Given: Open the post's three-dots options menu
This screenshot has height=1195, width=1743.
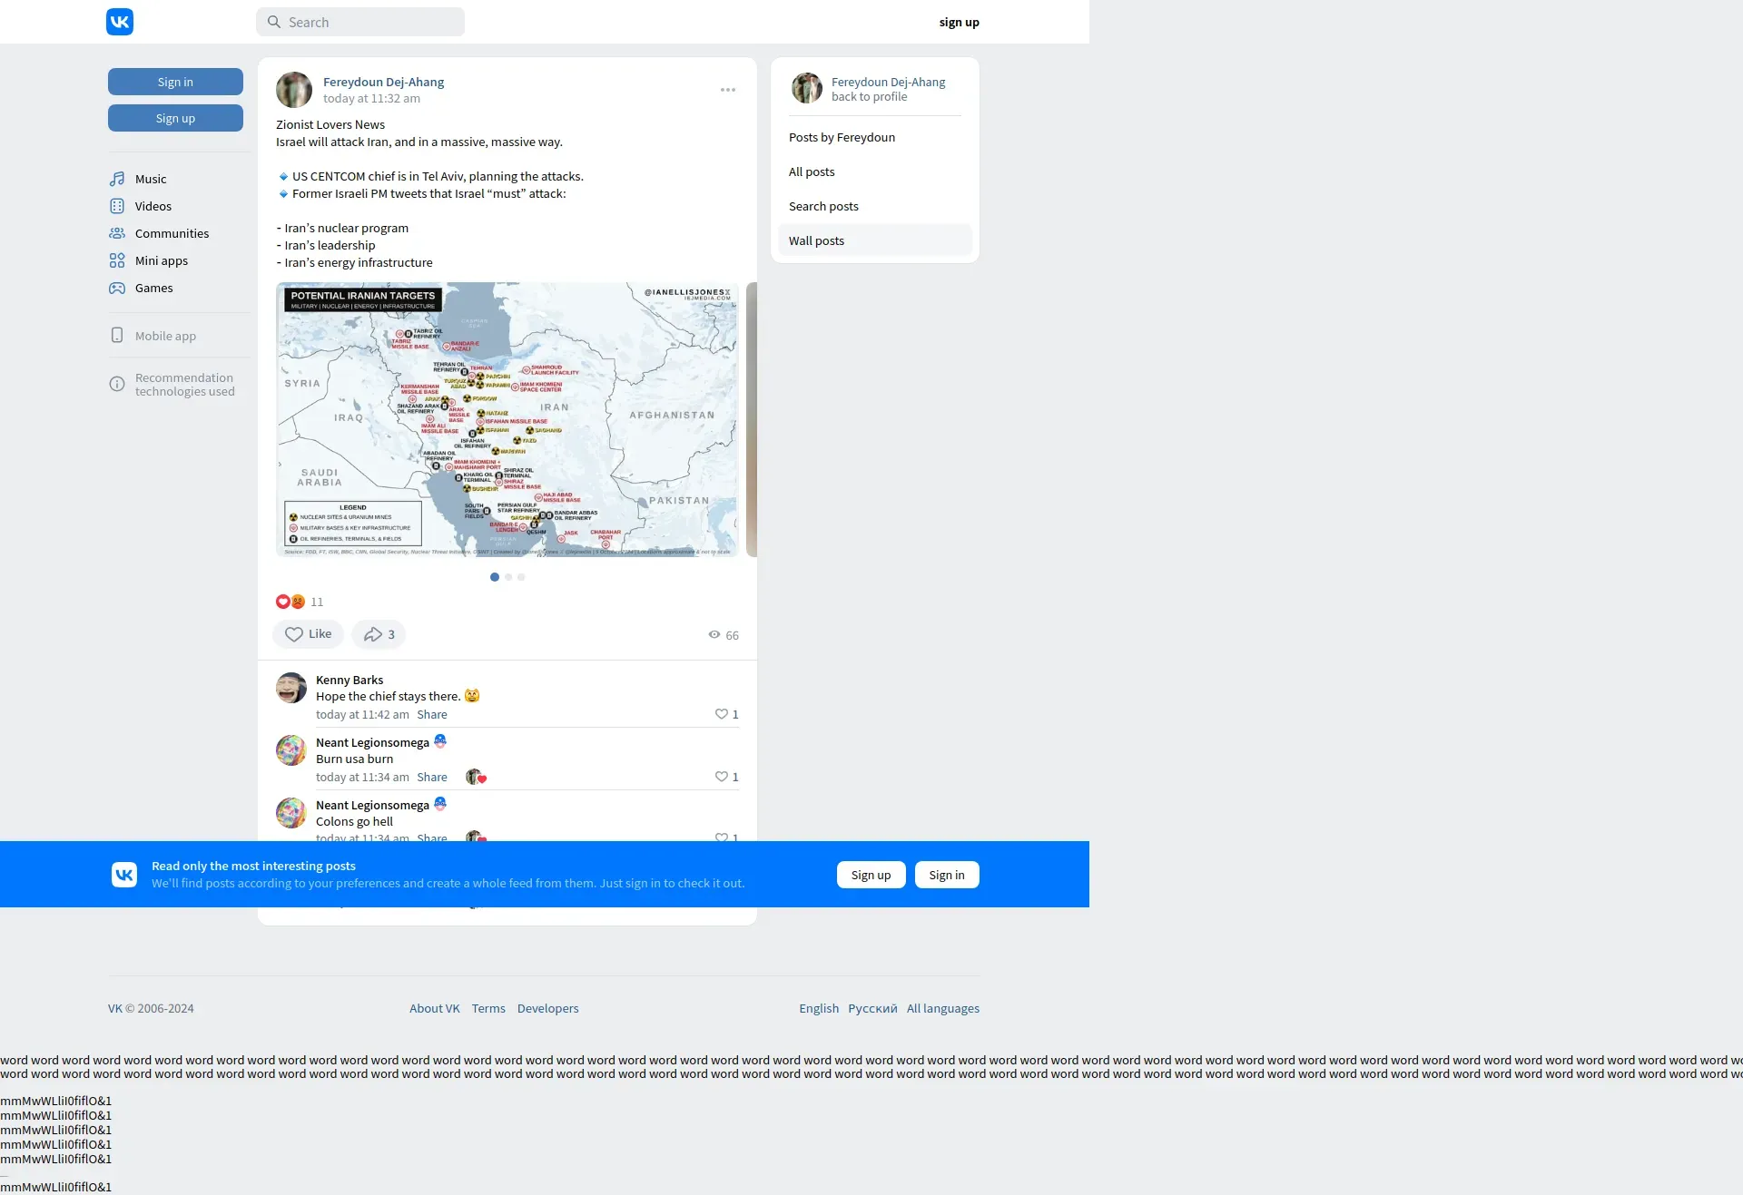Looking at the screenshot, I should tap(728, 90).
